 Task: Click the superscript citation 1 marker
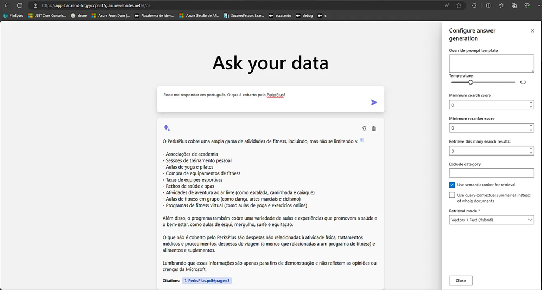362,140
